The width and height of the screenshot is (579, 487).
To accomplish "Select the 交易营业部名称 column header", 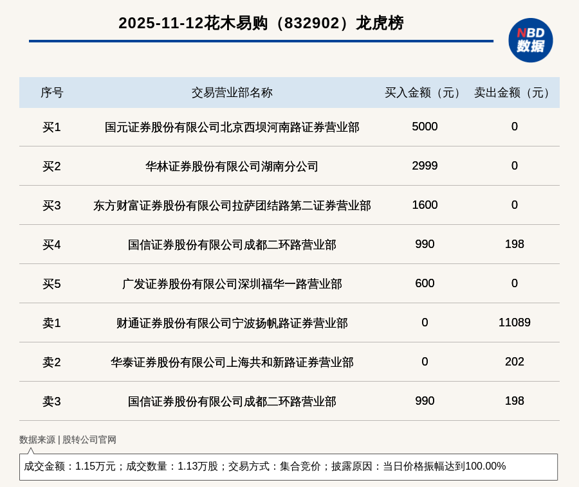I will point(232,93).
